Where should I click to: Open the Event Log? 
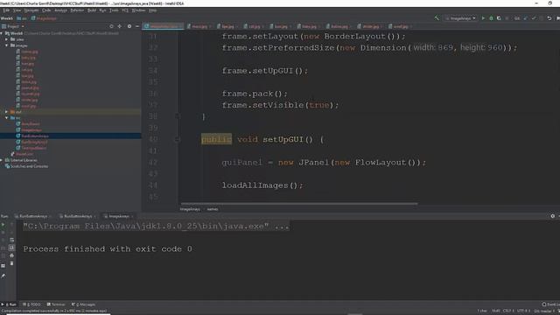pyautogui.click(x=550, y=304)
